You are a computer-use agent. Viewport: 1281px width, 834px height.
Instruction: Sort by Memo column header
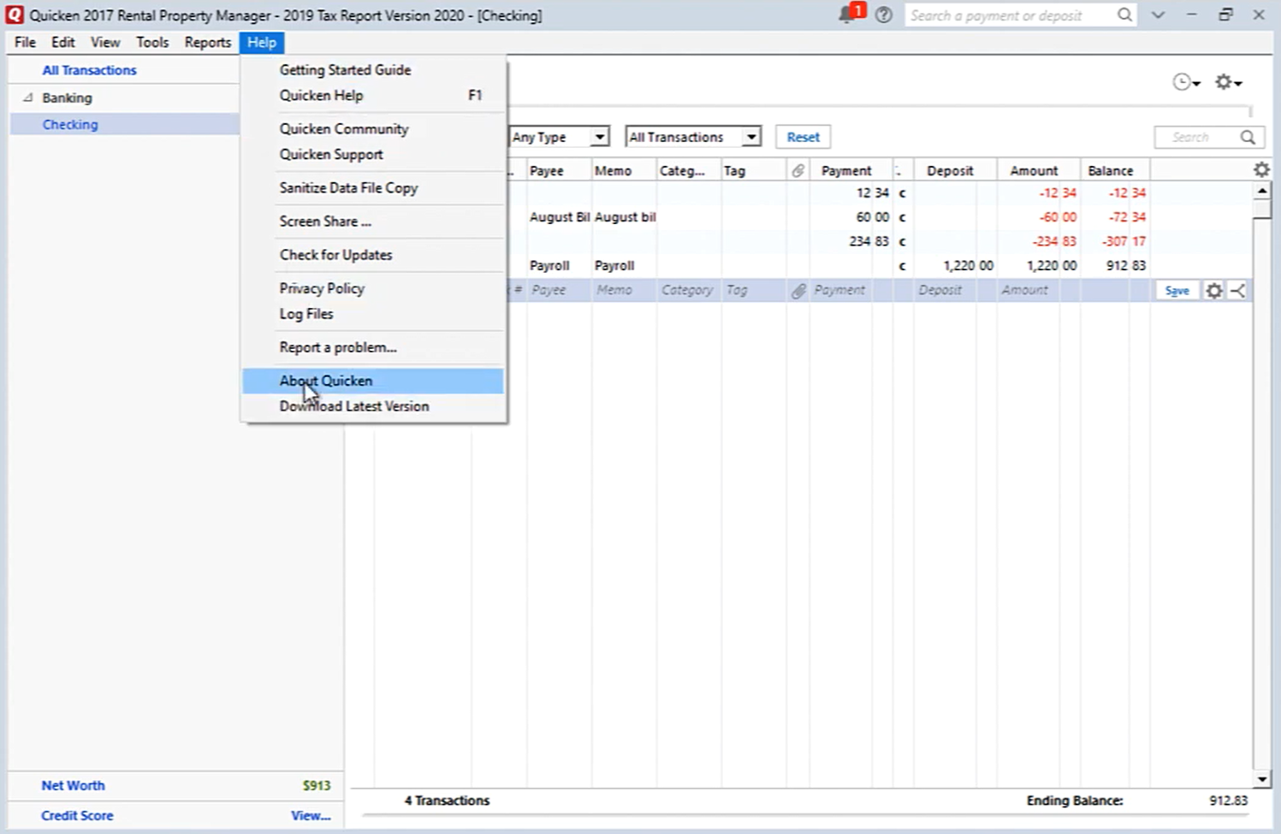(624, 171)
